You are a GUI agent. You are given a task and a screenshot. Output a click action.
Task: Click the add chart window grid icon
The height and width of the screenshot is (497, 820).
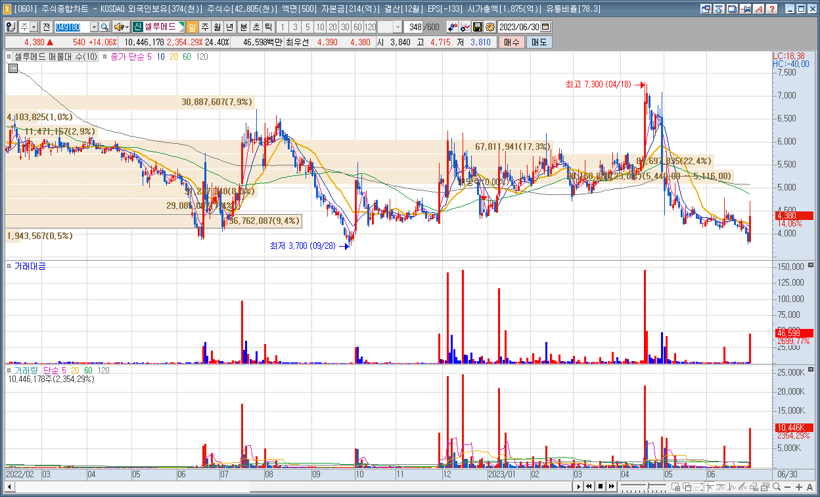(x=675, y=486)
